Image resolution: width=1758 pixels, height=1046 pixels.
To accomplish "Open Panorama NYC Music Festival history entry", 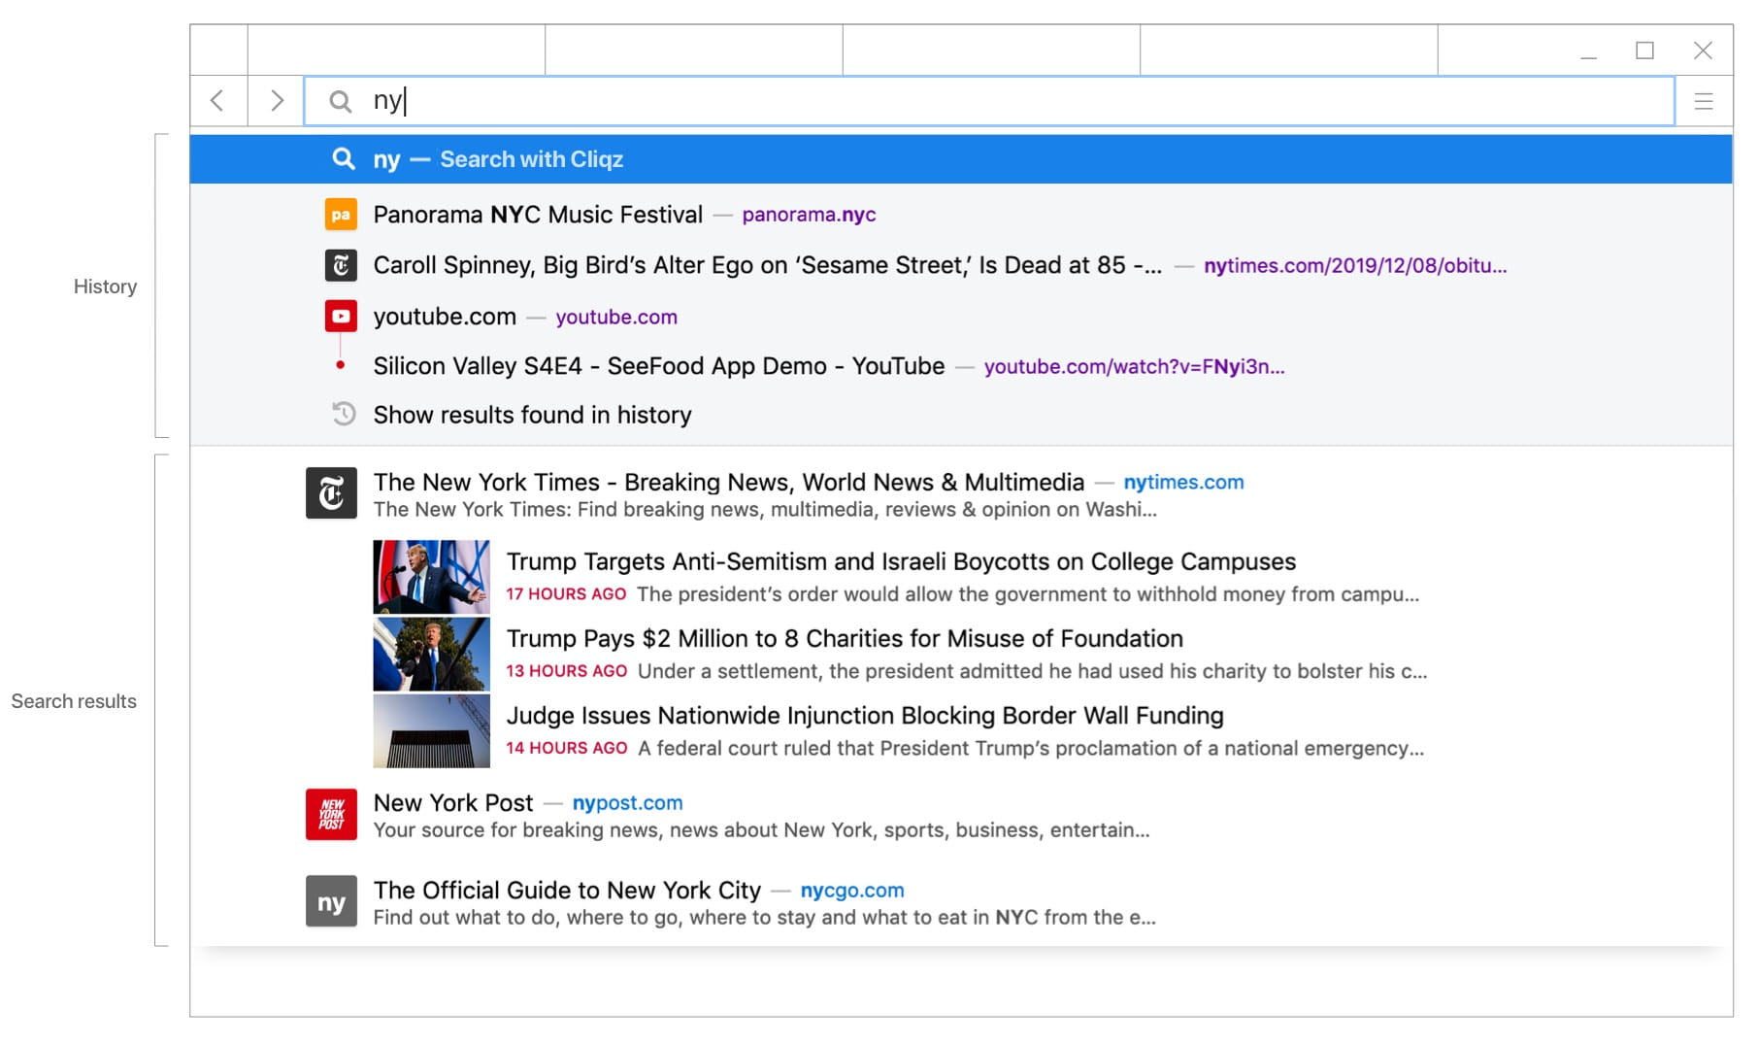I will point(538,215).
